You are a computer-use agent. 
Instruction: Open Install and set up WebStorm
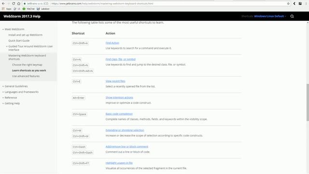coord(25,35)
